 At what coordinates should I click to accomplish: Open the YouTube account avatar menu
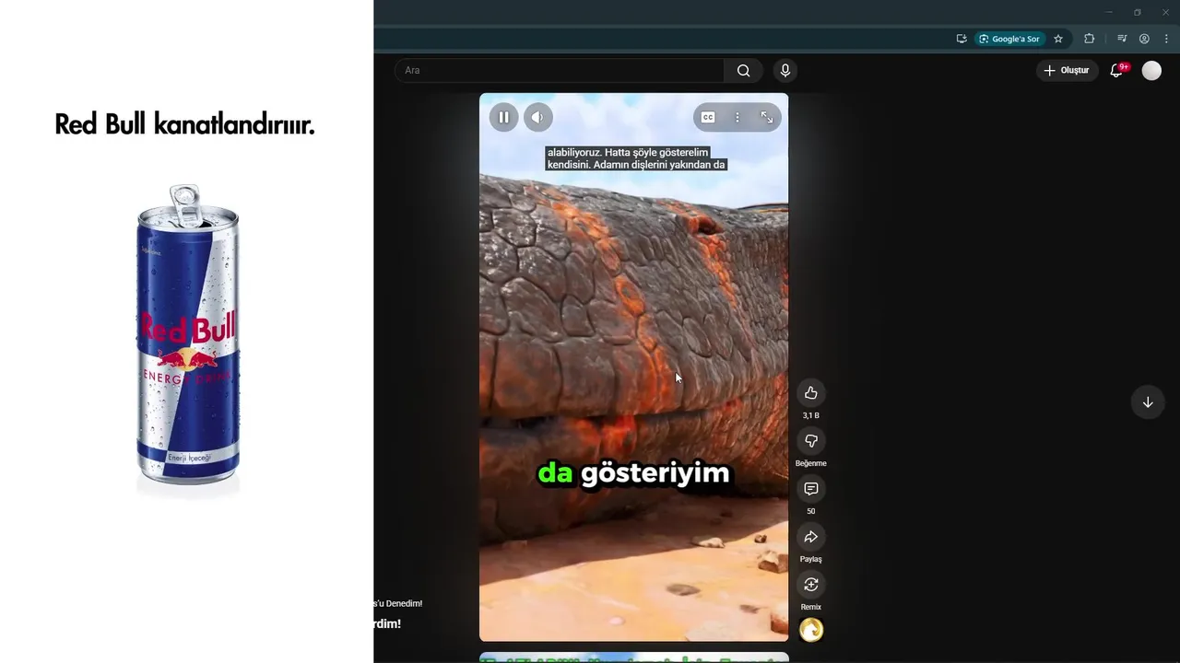(x=1151, y=70)
